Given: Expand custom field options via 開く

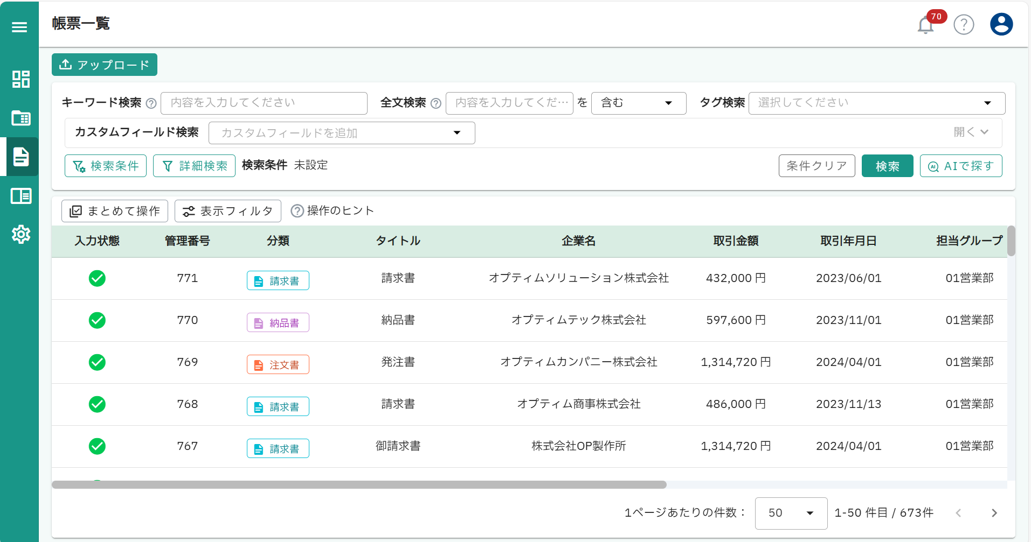Looking at the screenshot, I should (x=971, y=132).
